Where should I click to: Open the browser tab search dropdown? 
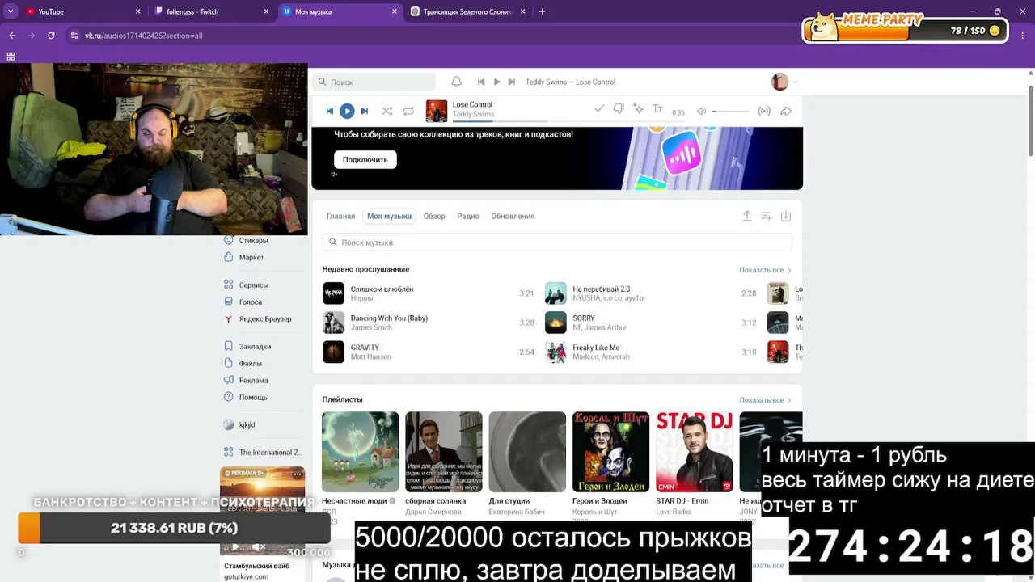pyautogui.click(x=11, y=11)
